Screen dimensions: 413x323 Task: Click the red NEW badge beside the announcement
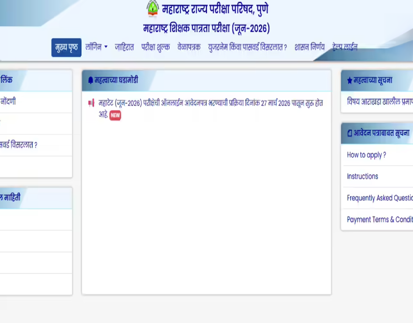115,116
